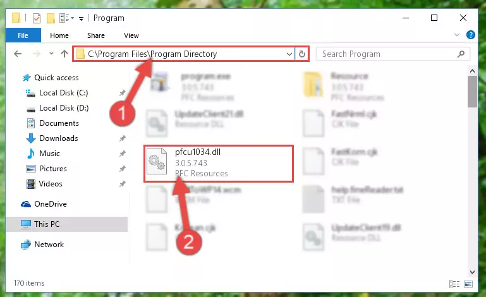Click the search magnifier icon
486x297 pixels.
point(461,54)
